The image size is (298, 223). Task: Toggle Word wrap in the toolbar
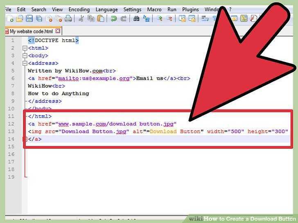pyautogui.click(x=205, y=19)
